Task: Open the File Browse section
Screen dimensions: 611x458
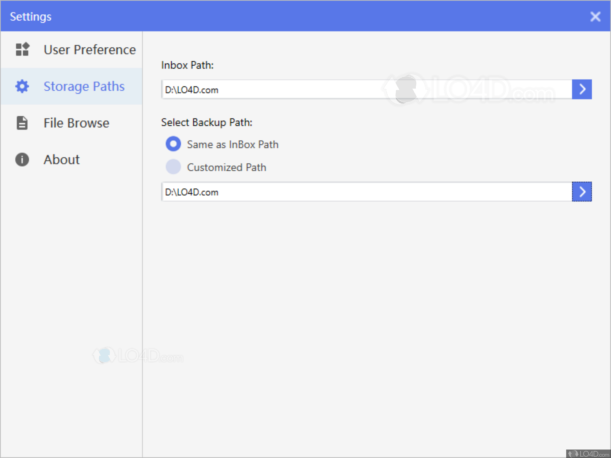Action: point(76,123)
